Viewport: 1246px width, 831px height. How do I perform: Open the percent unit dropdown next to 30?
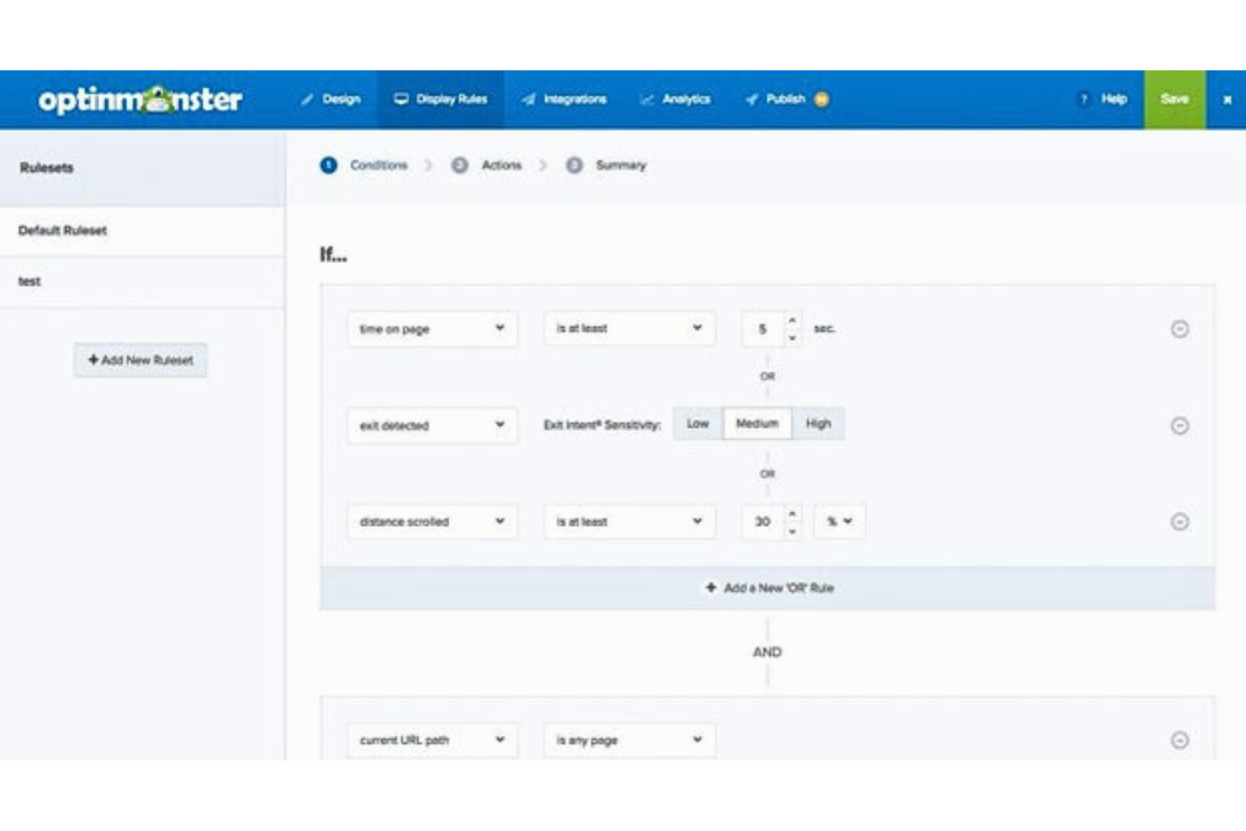(x=839, y=521)
